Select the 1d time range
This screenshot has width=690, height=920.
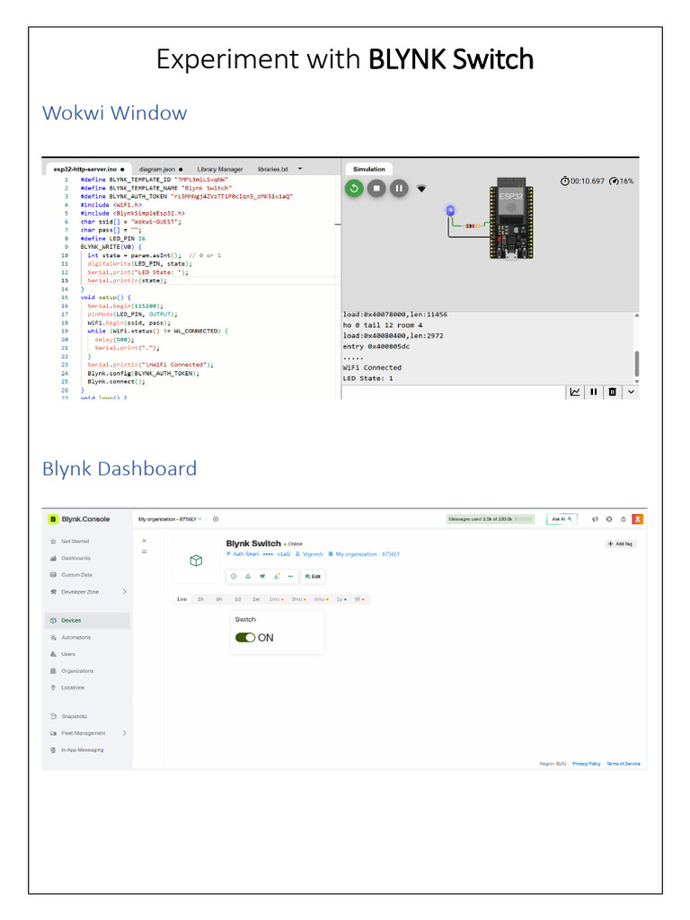coord(237,599)
